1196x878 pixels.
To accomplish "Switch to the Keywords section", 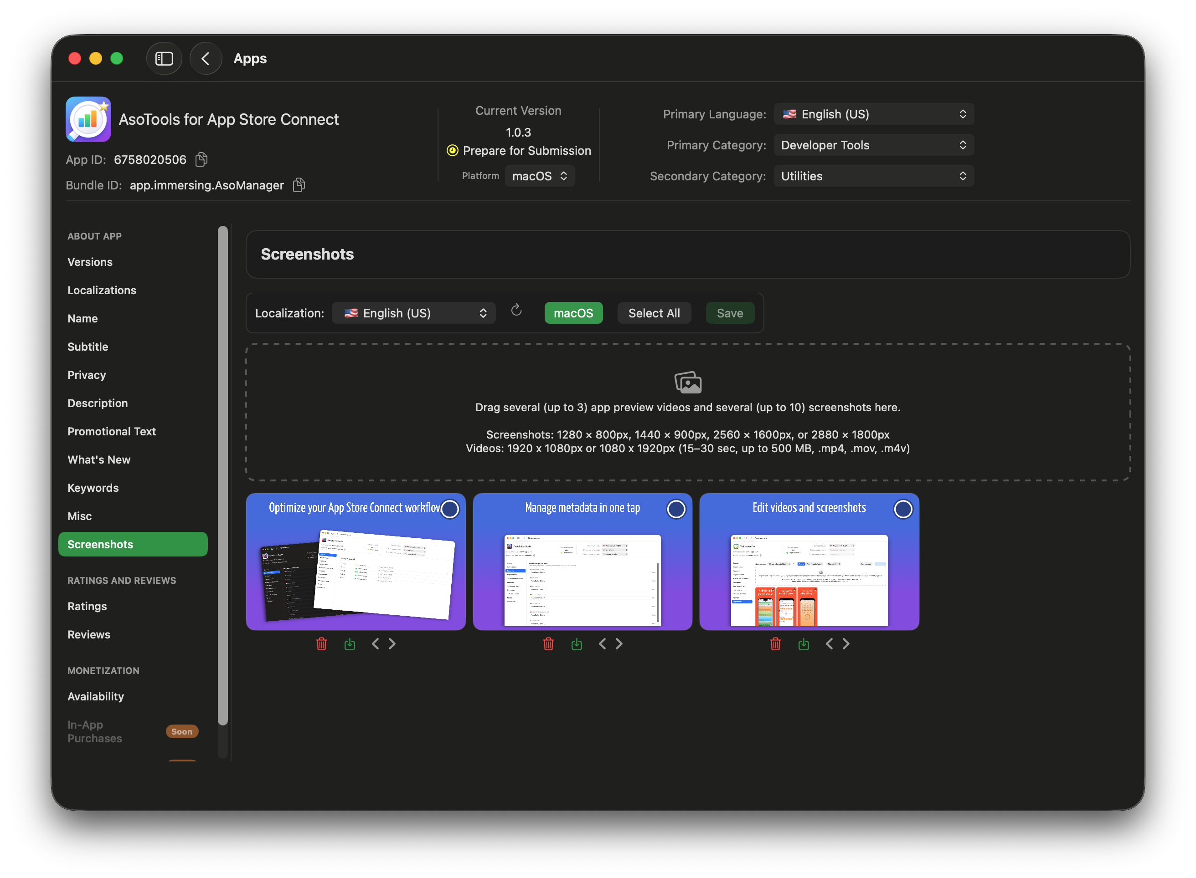I will (x=93, y=487).
